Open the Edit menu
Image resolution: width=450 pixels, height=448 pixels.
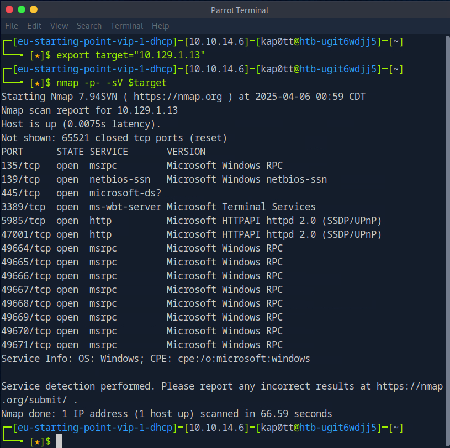tap(34, 26)
